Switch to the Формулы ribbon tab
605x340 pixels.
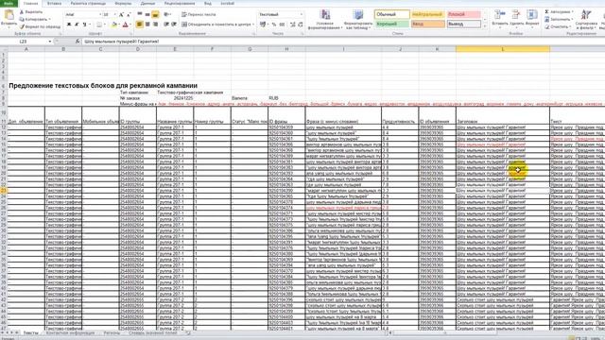click(x=123, y=3)
